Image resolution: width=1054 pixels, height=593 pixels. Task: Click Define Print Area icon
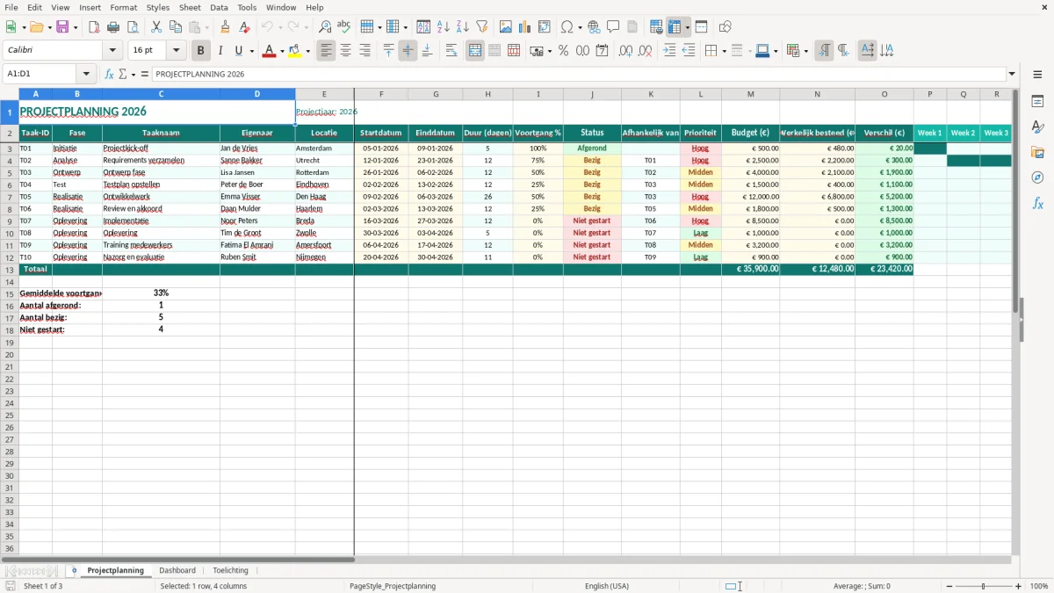click(656, 27)
